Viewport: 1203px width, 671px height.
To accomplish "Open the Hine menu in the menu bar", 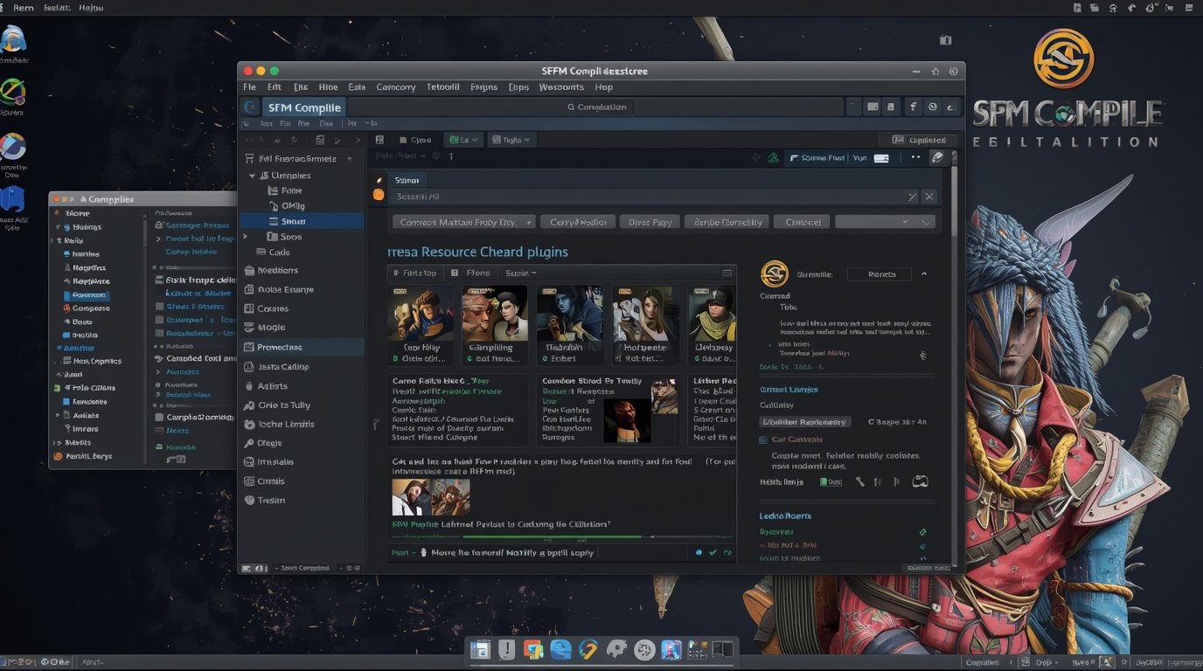I will pos(328,87).
